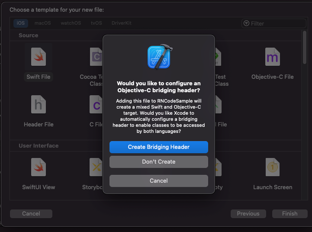
Task: Pick the Header File template icon
Action: pos(39,104)
